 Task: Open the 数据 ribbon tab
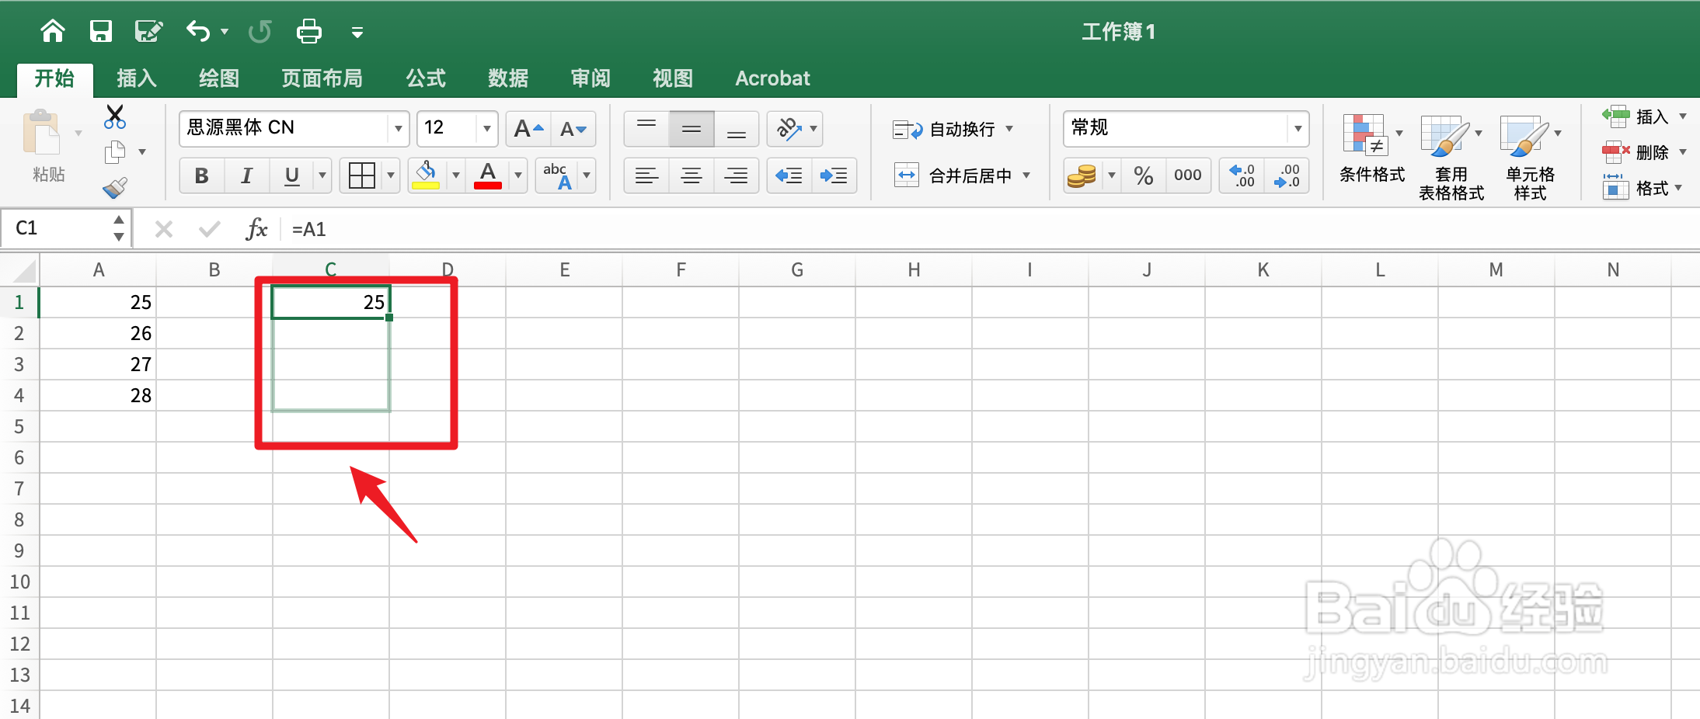pyautogui.click(x=508, y=78)
